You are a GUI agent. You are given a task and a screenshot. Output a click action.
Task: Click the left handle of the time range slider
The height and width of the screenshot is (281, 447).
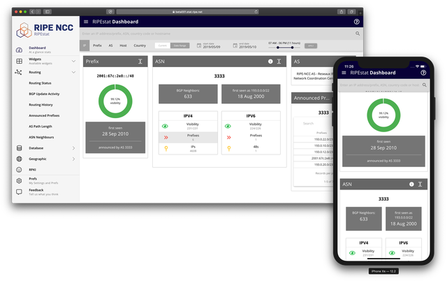(278, 48)
